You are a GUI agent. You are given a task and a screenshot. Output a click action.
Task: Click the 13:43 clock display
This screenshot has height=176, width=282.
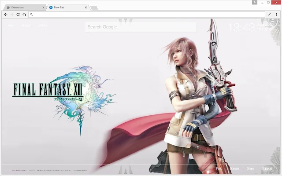241,28
